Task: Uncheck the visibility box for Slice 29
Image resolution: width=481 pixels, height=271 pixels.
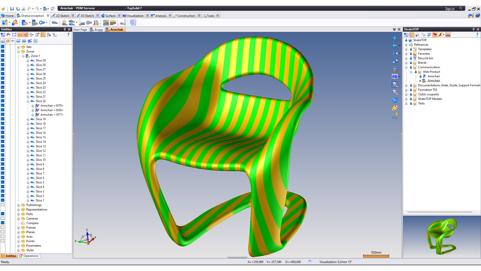Action: coord(3,60)
